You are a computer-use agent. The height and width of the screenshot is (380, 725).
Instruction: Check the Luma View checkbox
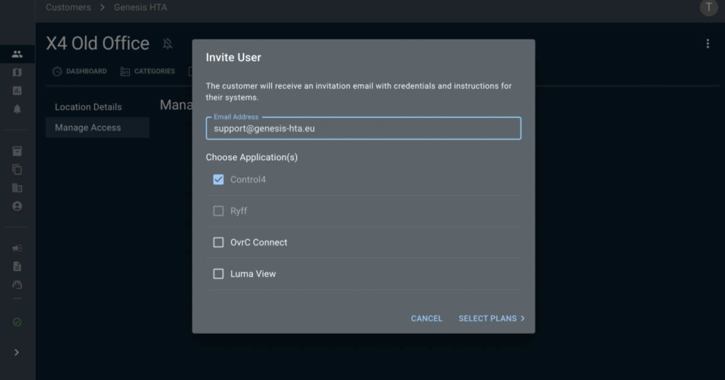click(x=218, y=274)
